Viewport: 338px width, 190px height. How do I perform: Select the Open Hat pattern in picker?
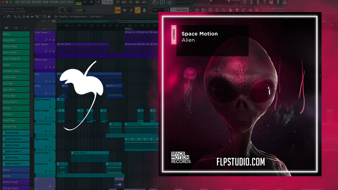16,77
